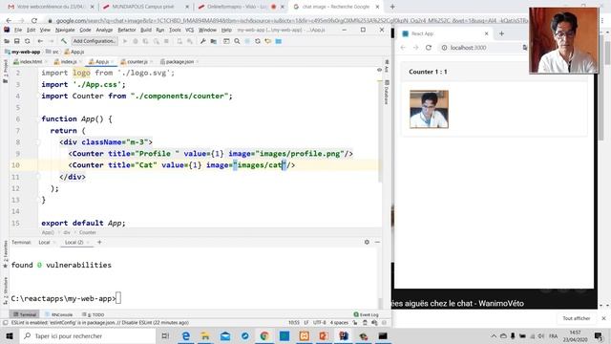Click the Build project hammer icon

(64, 41)
